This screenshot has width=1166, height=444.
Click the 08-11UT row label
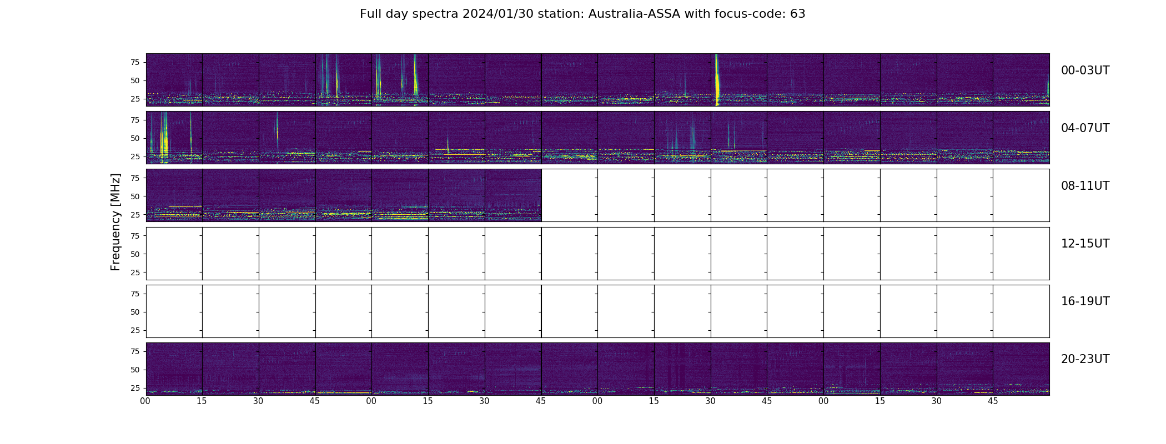1085,186
